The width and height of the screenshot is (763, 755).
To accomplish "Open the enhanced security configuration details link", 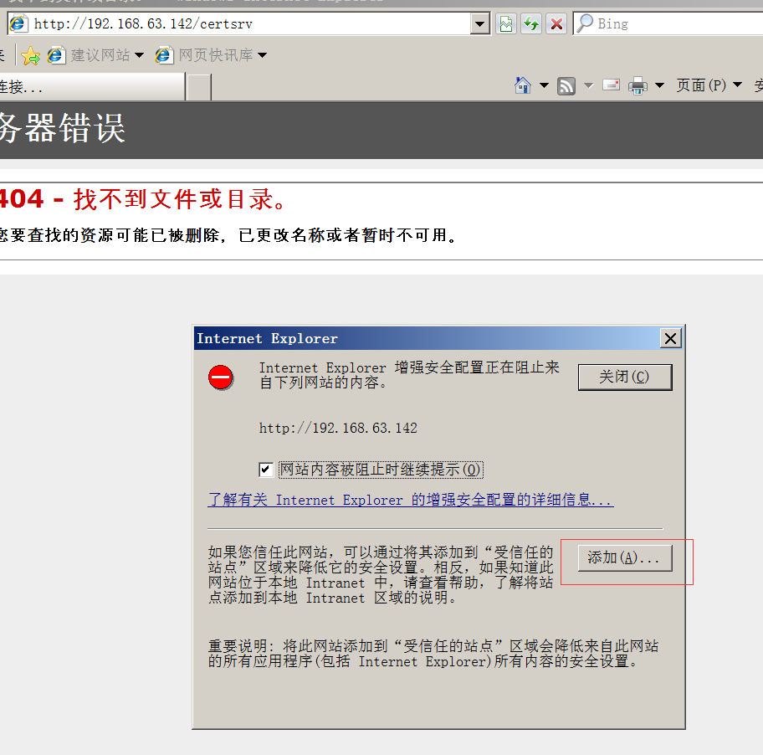I will click(x=411, y=500).
